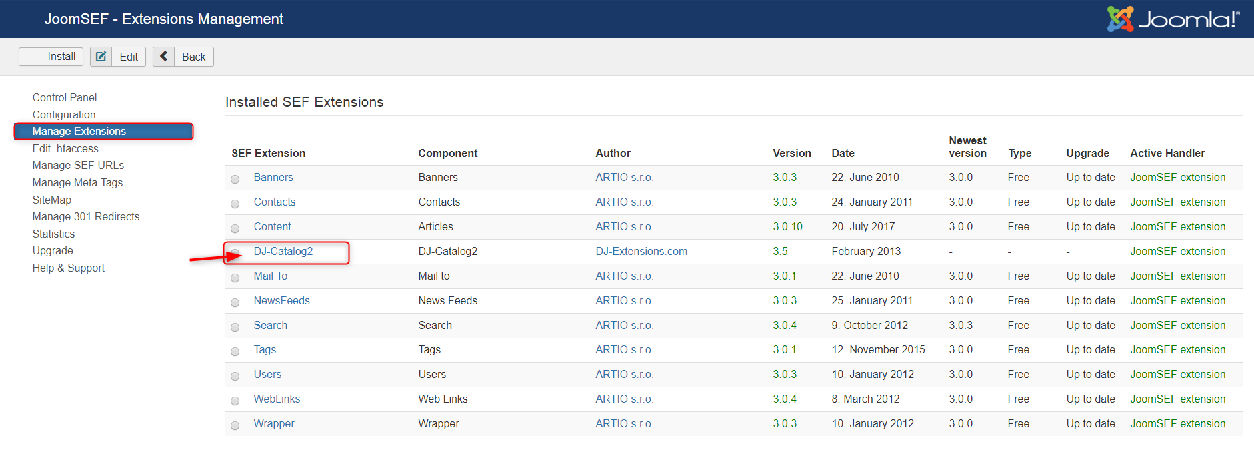Select the Contacts extension radio button

point(235,204)
